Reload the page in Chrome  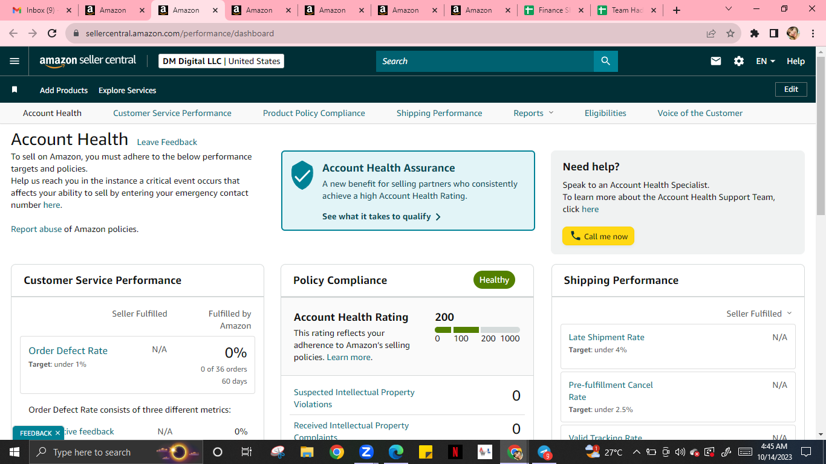point(52,34)
